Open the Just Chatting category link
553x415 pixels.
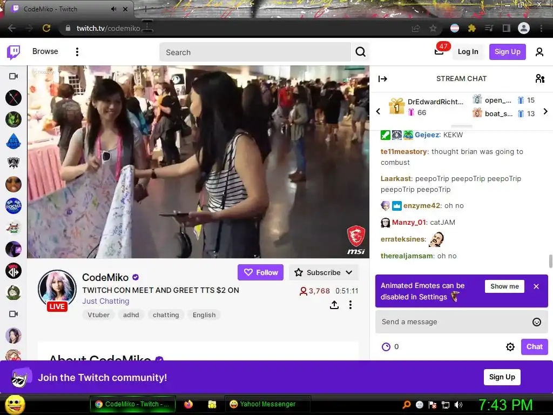point(106,301)
